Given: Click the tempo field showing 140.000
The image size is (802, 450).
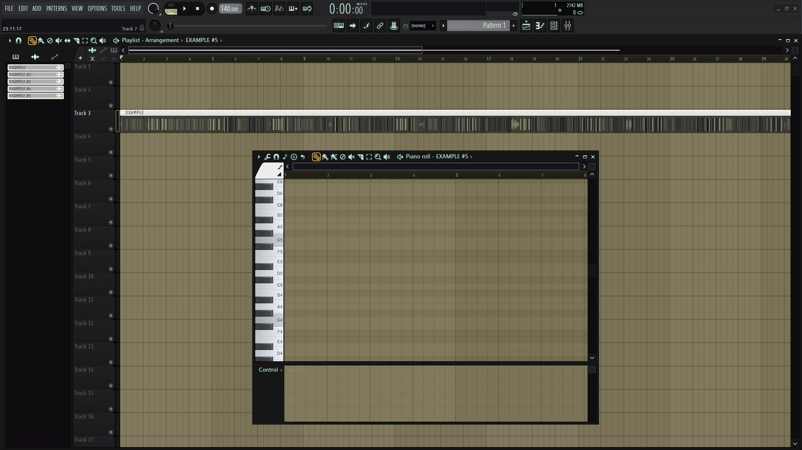Looking at the screenshot, I should (230, 9).
